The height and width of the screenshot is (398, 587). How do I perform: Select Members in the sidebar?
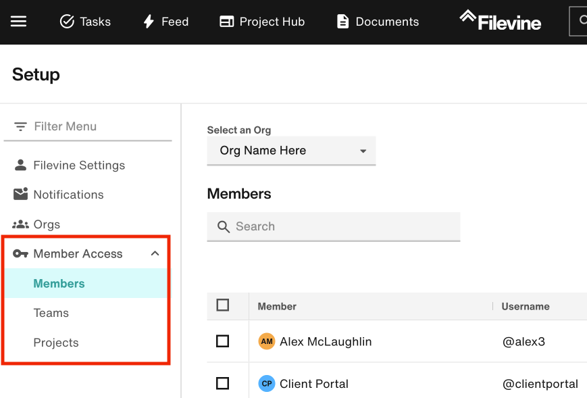86,283
